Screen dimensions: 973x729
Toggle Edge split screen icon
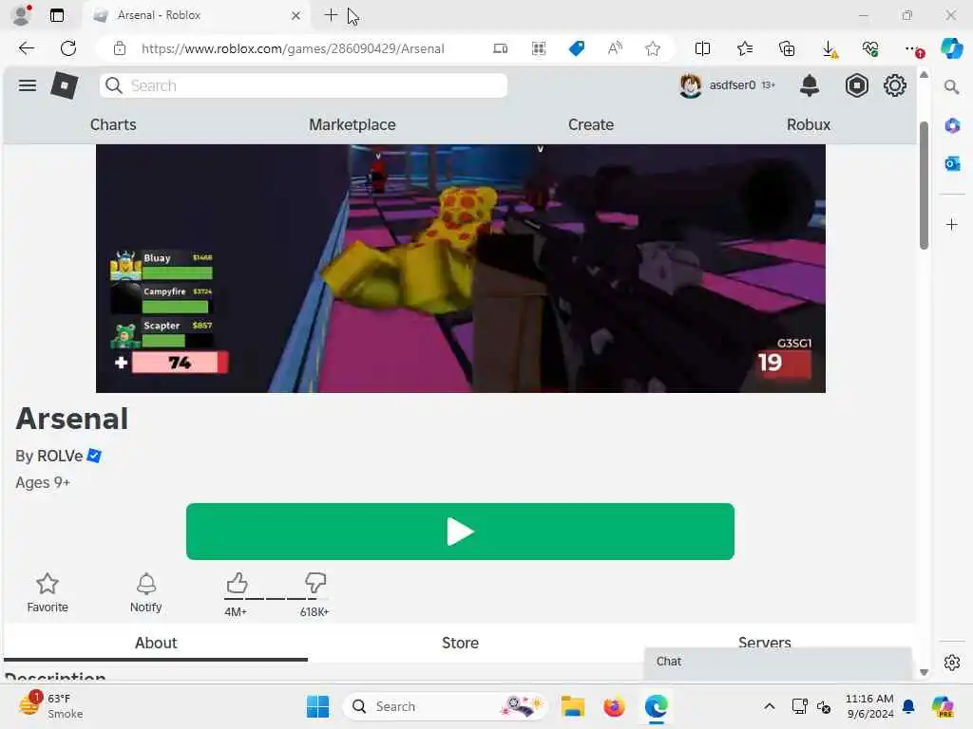(x=702, y=48)
